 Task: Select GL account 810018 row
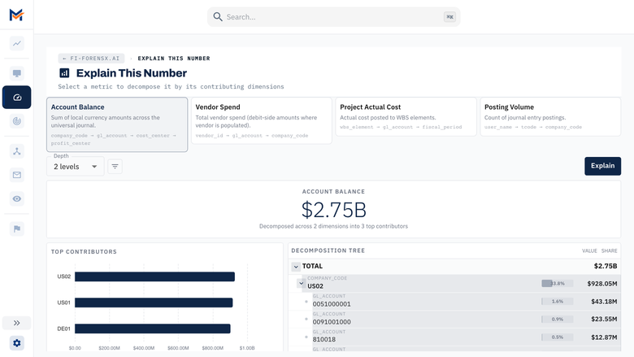click(454, 337)
